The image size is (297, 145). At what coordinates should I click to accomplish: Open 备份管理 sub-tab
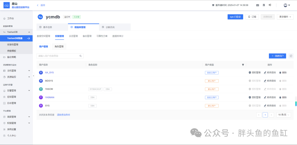(x=87, y=36)
